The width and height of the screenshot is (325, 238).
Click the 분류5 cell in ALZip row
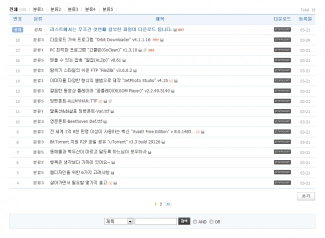point(38,60)
